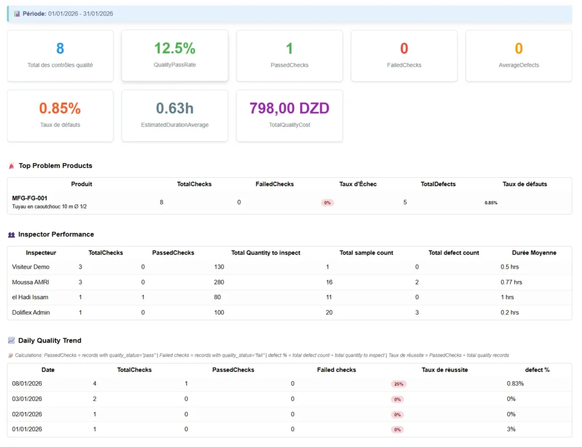Select inspector el Hadi Issam row
This screenshot has width=582, height=447.
[30, 297]
